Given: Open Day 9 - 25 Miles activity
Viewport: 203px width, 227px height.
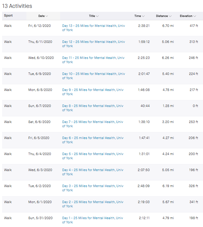Looking at the screenshot, I should coord(93,92).
